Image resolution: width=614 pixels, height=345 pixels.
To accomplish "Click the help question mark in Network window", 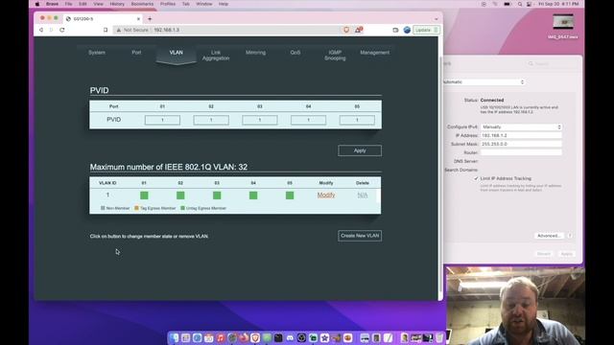I will point(570,236).
